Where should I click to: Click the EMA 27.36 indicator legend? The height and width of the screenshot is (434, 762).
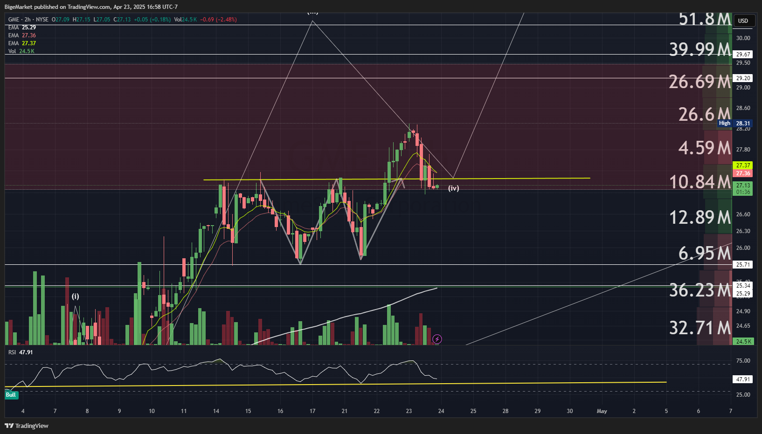click(x=22, y=35)
